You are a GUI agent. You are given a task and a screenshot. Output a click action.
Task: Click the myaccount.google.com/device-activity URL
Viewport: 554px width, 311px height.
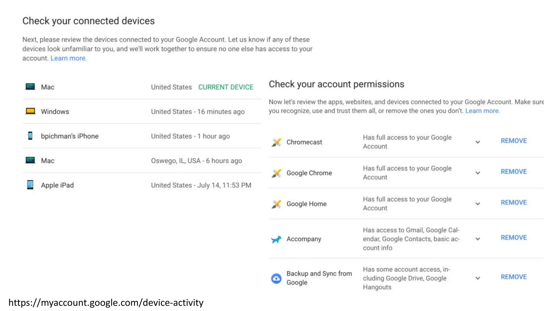[106, 303]
